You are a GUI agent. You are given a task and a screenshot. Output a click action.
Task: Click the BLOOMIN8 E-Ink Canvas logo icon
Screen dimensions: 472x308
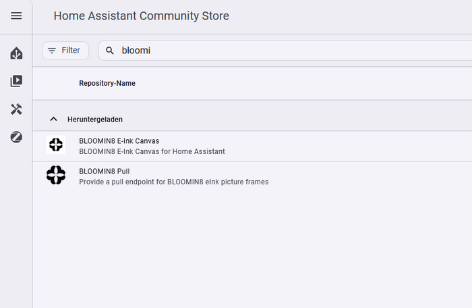point(56,145)
